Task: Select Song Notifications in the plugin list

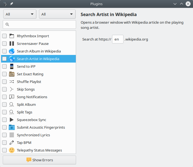Action: coord(32,97)
